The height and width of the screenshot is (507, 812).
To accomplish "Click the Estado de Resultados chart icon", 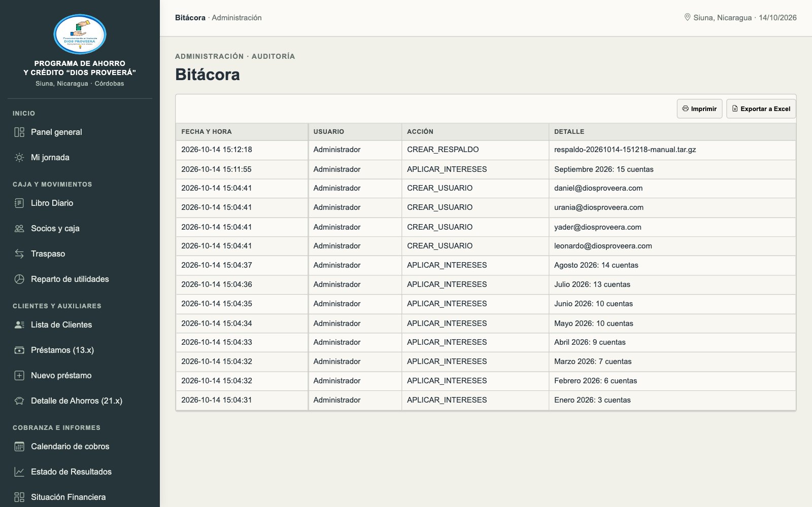I will [x=19, y=472].
